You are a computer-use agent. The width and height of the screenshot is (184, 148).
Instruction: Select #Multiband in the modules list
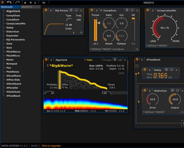click(13, 84)
